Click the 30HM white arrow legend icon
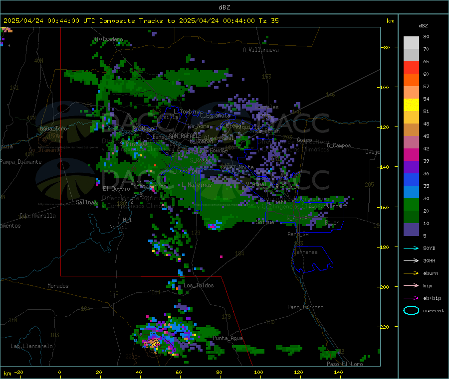 (x=411, y=260)
